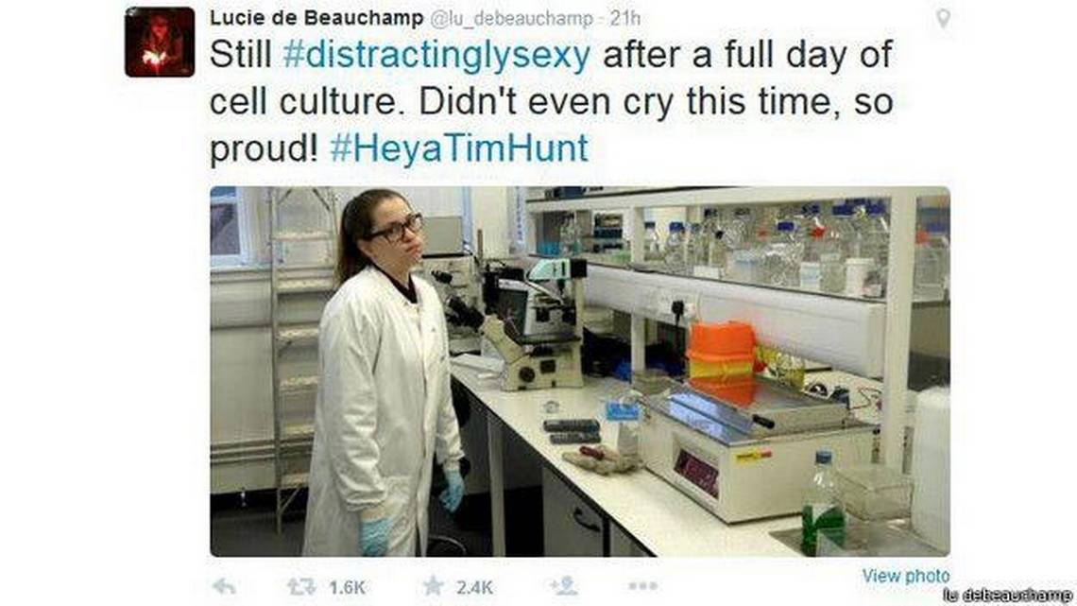
Task: Click the reply arrow icon
Action: (x=225, y=587)
